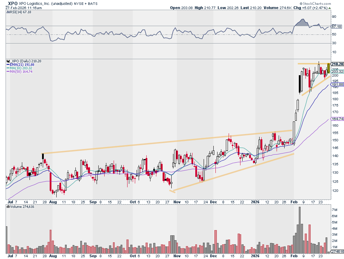Click the 125 price axis label
344x259 pixels.
tap(335, 182)
